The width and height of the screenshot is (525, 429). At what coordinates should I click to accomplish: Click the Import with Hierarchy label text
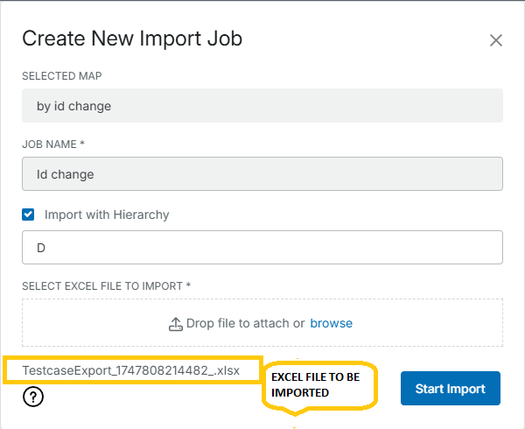(106, 214)
